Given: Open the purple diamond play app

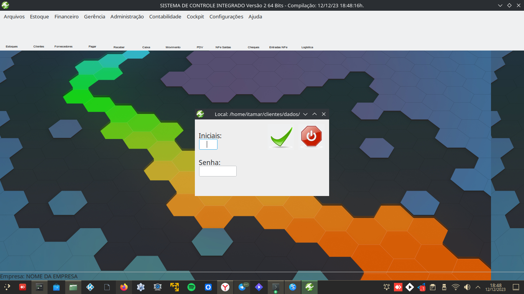Looking at the screenshot, I should [259, 287].
